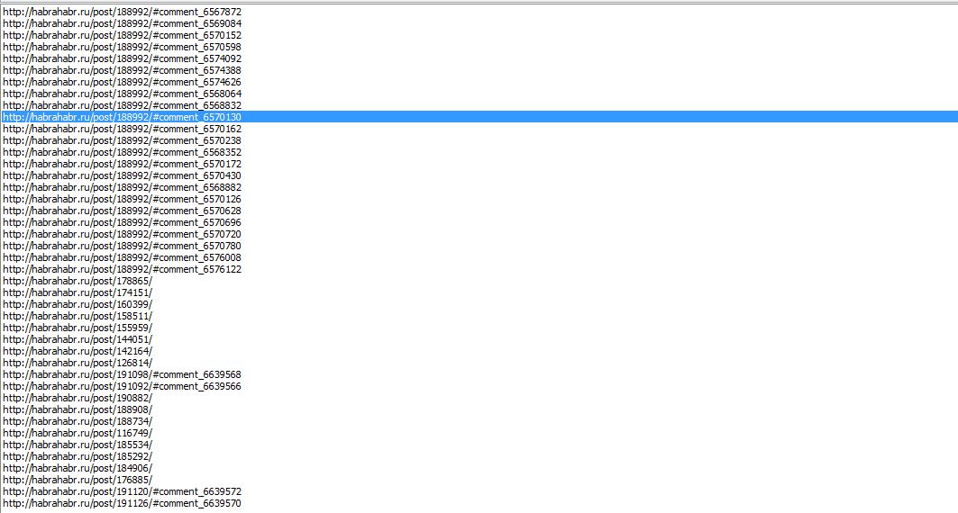The width and height of the screenshot is (958, 513).
Task: Click highlighted row ending comment_6570130
Action: (x=479, y=117)
